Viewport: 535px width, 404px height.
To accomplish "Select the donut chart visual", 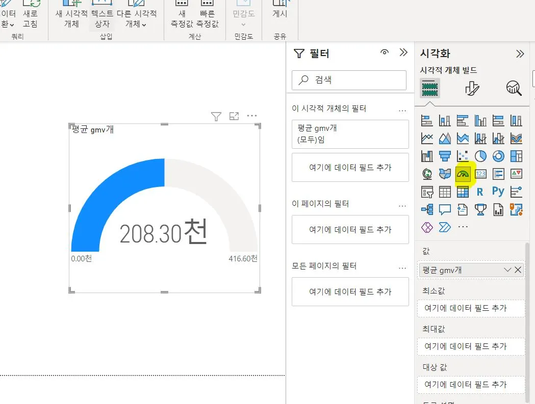I will coord(498,156).
